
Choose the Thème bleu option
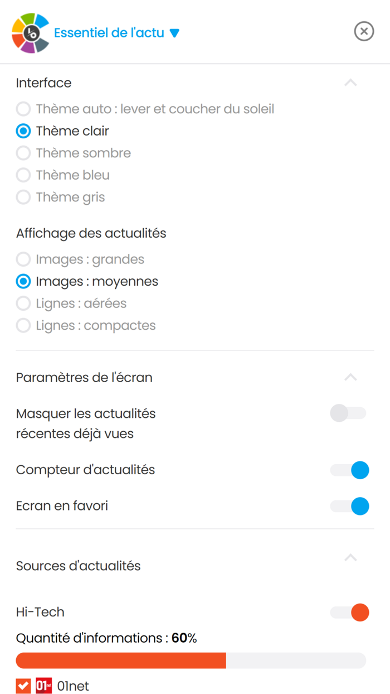click(x=23, y=175)
